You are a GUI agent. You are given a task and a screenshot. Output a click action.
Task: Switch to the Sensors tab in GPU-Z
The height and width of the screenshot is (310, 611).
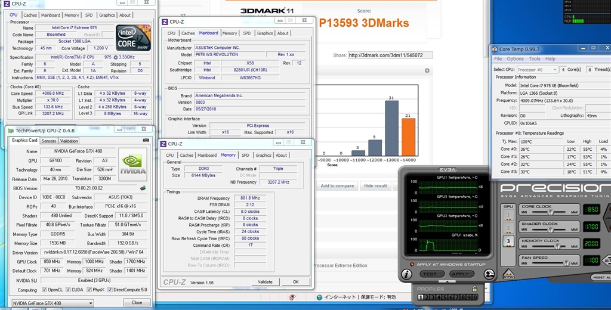pos(49,141)
